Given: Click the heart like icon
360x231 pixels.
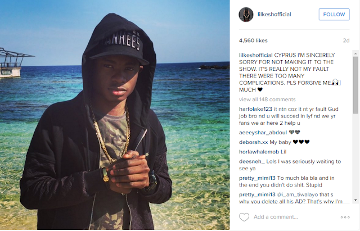Looking at the screenshot, I should tap(244, 217).
